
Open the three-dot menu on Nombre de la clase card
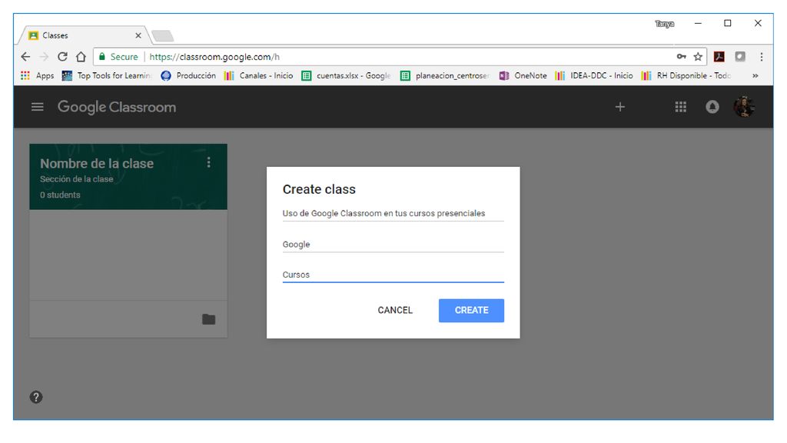[209, 163]
